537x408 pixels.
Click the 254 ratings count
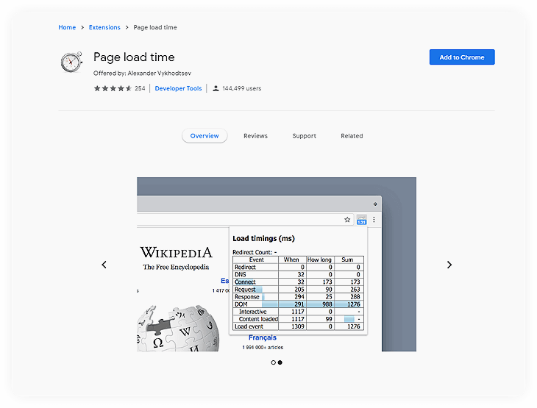140,89
